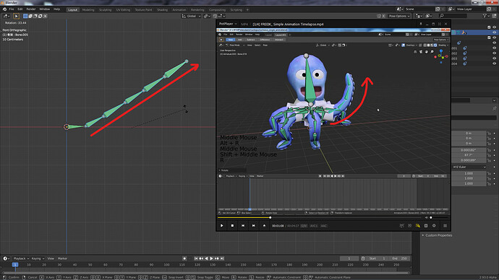499x280 pixels.
Task: Hide the 001 bone item in outliner
Action: (x=494, y=48)
